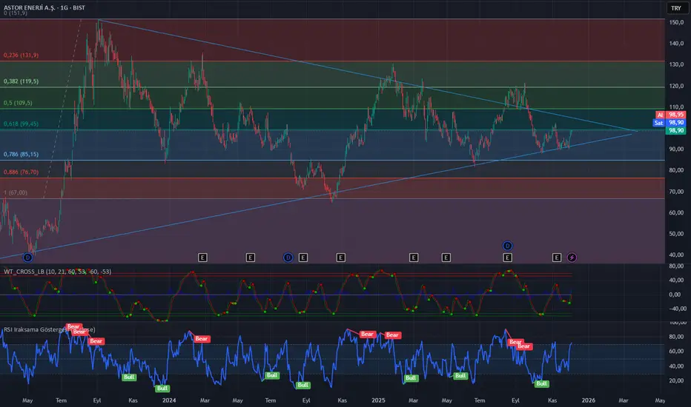691x407 pixels.
Task: Select the RSI Iraksama Göstergesi indicator legend
Action: 50,329
